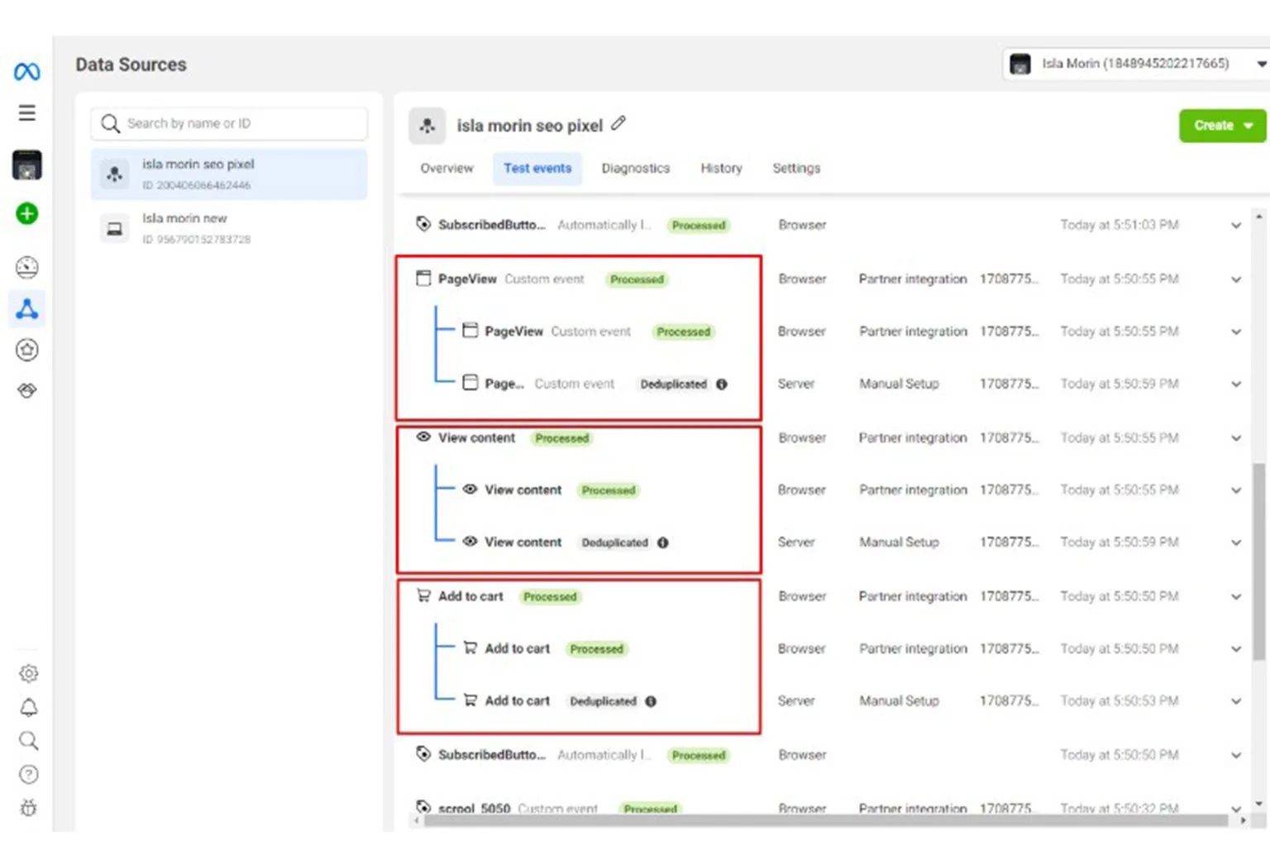Image resolution: width=1270 pixels, height=860 pixels.
Task: Click the cart icon of top Add to cart row
Action: pyautogui.click(x=423, y=595)
